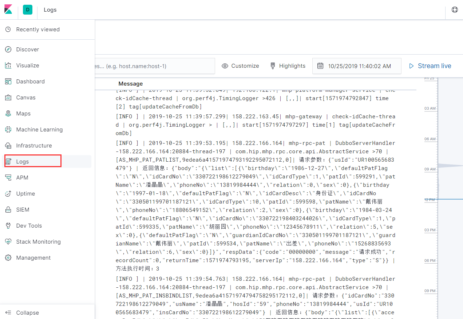Click the Machine Learning icon
This screenshot has height=319, width=463.
8,130
